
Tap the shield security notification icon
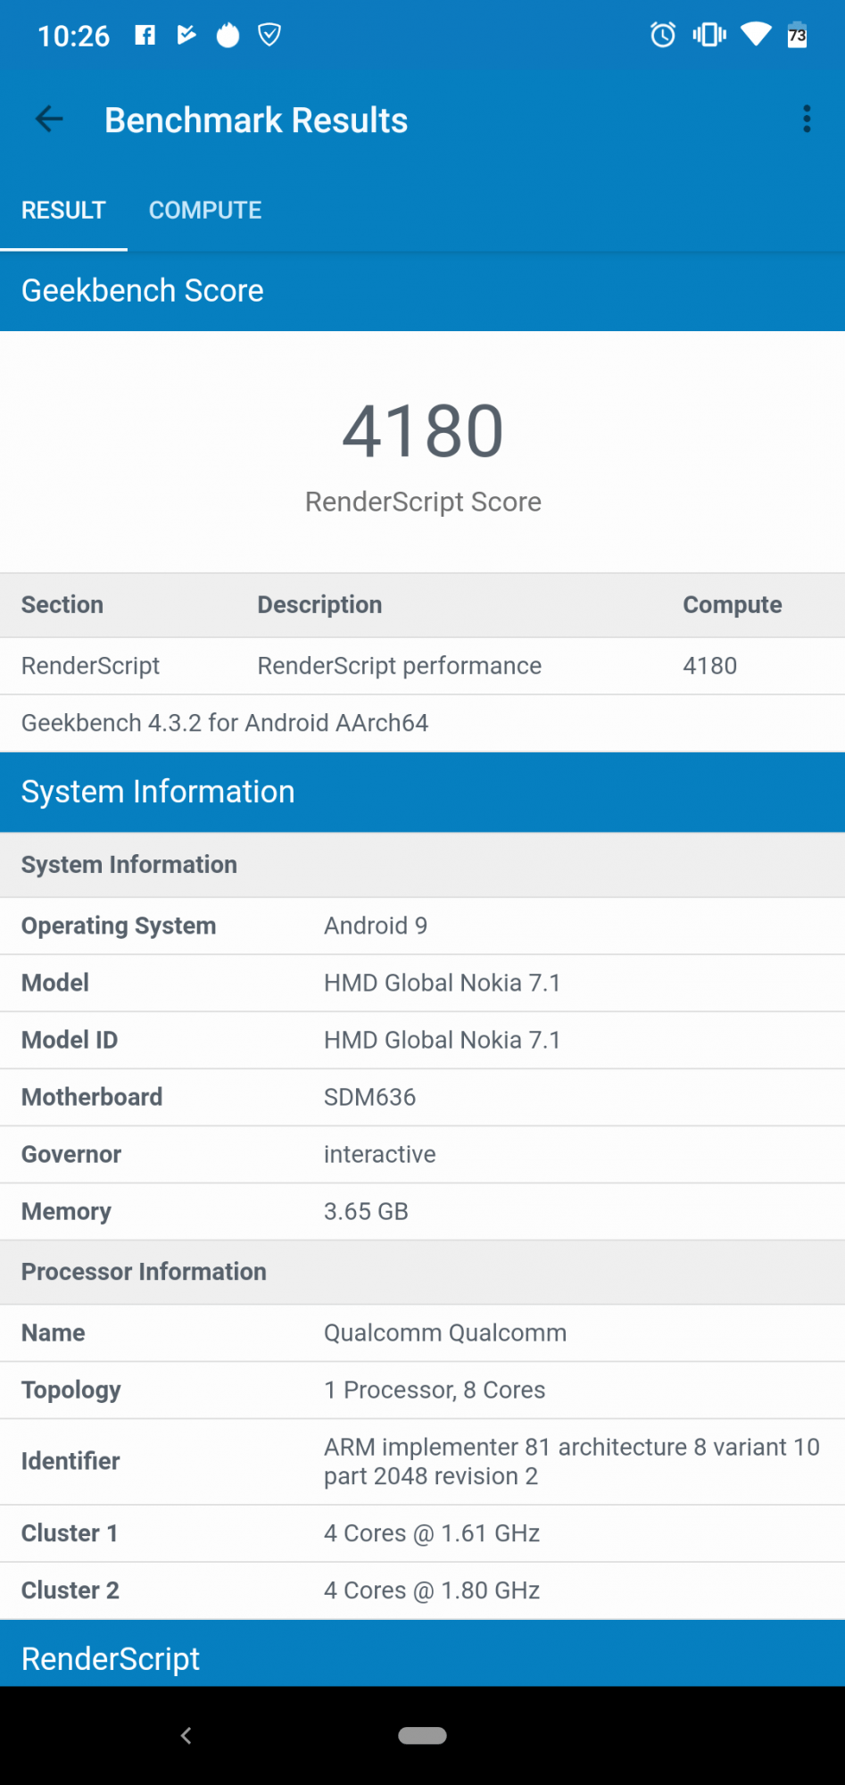[269, 35]
